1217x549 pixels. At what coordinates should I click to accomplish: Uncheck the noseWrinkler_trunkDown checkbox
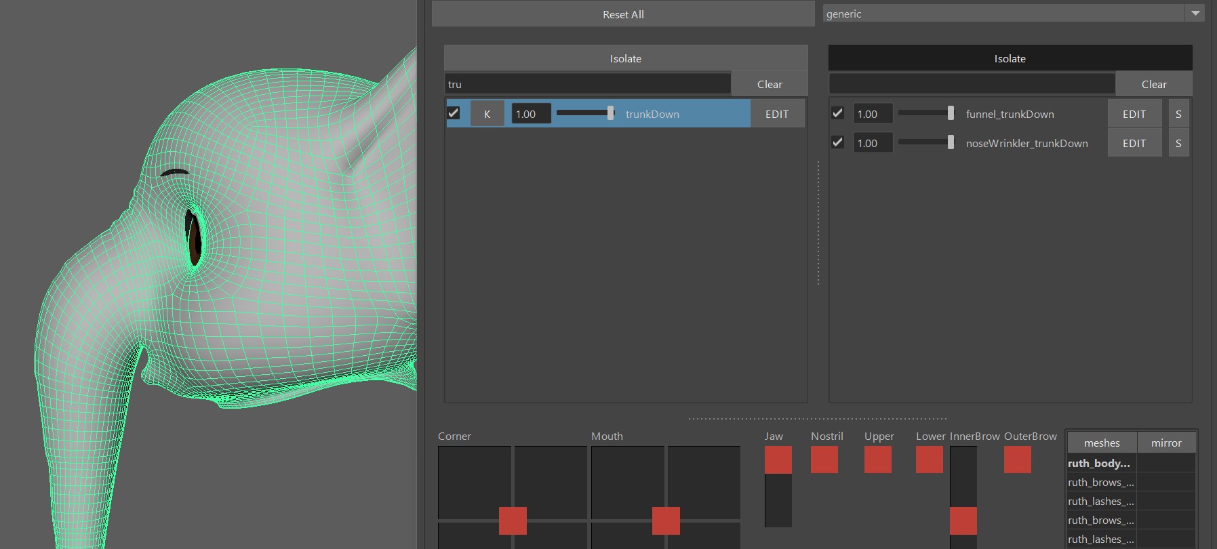838,142
